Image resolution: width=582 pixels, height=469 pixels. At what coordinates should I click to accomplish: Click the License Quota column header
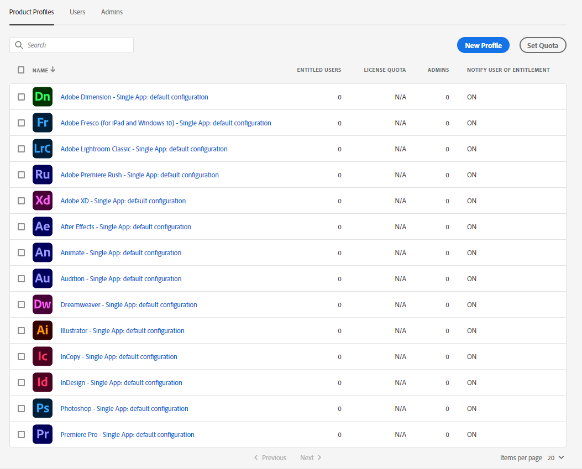tap(385, 70)
